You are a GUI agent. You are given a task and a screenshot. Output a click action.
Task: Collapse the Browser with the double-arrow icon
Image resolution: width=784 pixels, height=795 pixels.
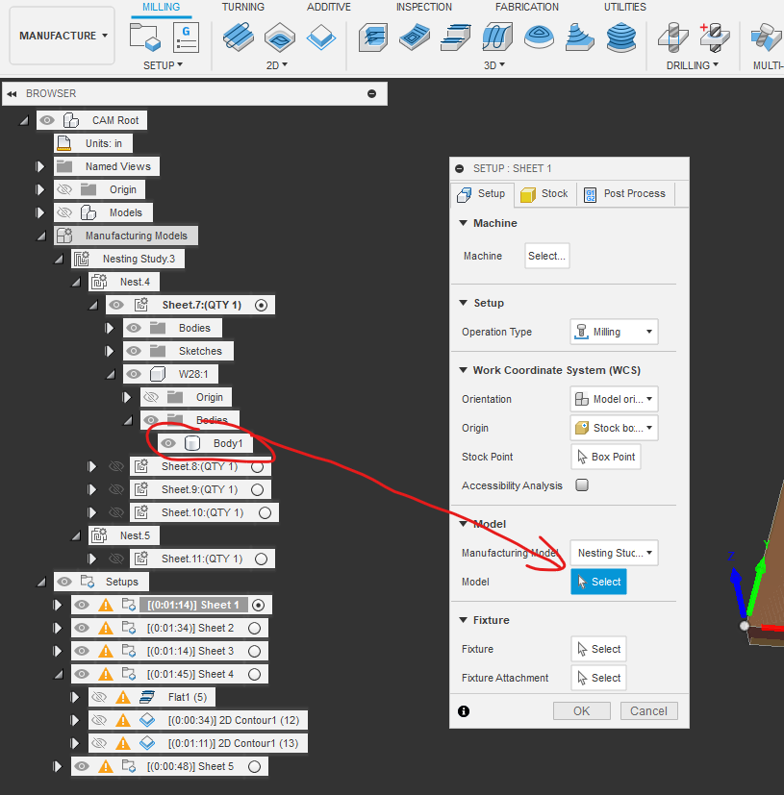tap(12, 93)
